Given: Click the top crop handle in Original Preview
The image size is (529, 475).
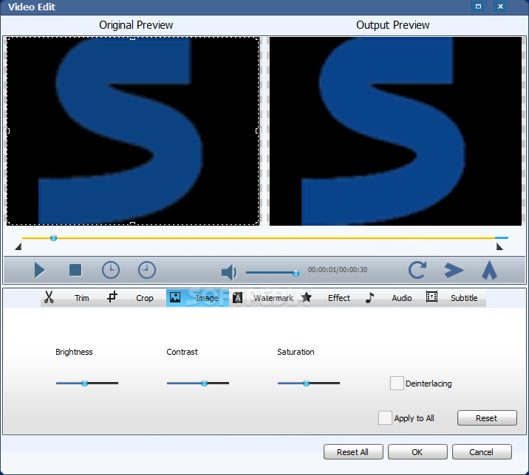Looking at the screenshot, I should (132, 38).
